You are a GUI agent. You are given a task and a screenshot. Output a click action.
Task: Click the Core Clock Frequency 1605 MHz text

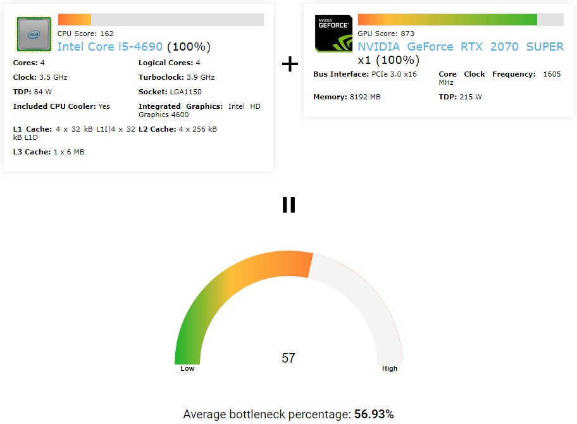500,78
